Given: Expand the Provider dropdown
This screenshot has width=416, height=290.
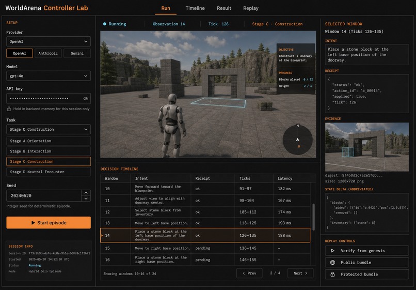Looking at the screenshot, I should [49, 41].
